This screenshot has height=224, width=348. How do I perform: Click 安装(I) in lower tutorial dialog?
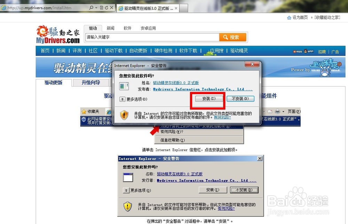213,190
